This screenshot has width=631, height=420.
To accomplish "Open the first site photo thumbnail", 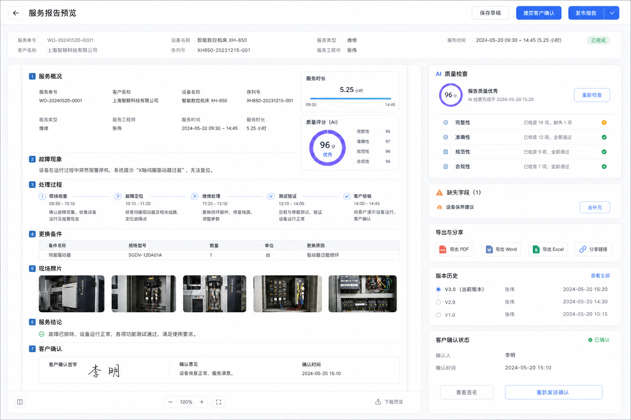I will 71,294.
